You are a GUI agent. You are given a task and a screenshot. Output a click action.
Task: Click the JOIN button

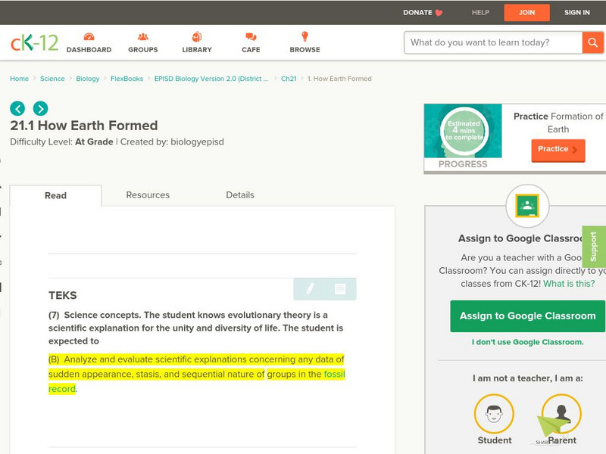point(526,13)
